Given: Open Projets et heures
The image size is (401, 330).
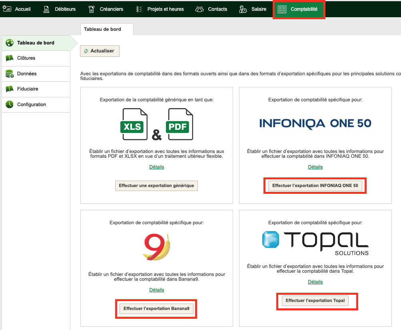Looking at the screenshot, I should [160, 9].
